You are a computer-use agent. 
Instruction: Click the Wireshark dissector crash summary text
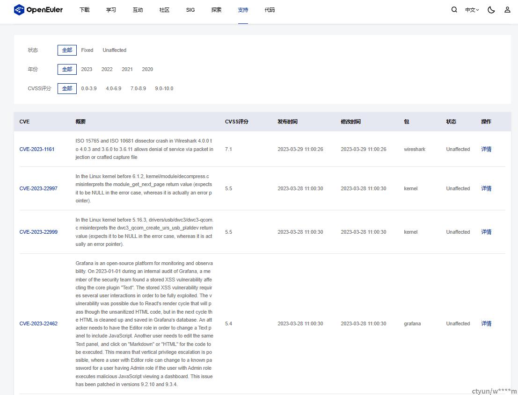pyautogui.click(x=144, y=149)
